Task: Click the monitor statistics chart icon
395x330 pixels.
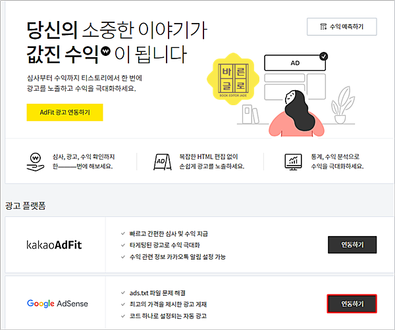Action: coord(293,162)
